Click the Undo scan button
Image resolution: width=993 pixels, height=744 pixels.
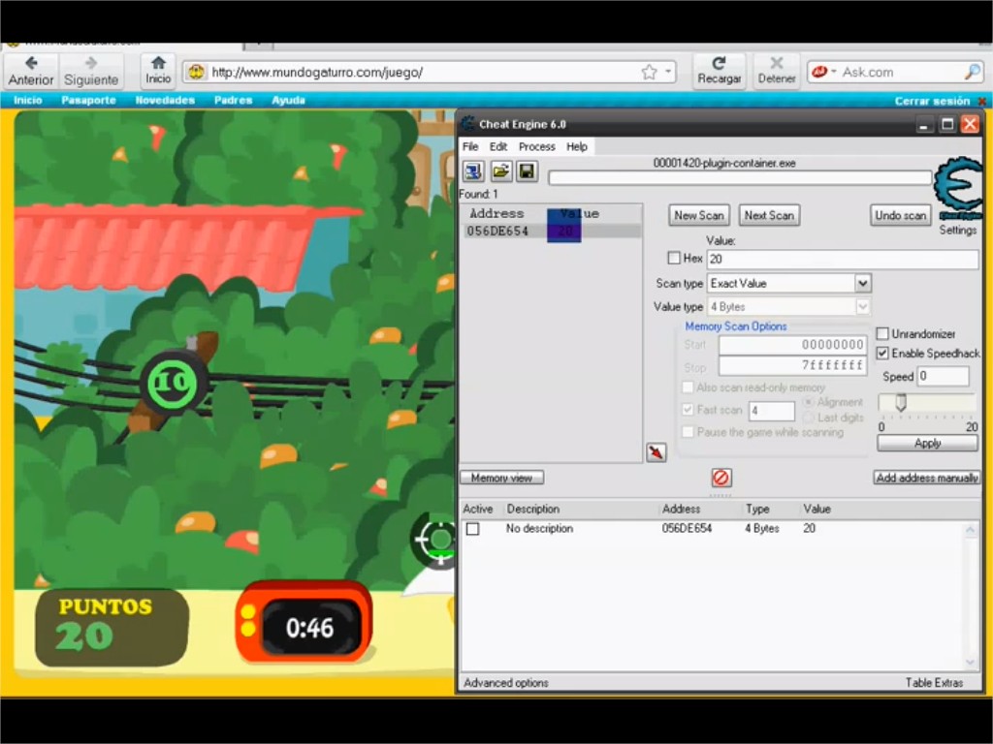tap(900, 215)
